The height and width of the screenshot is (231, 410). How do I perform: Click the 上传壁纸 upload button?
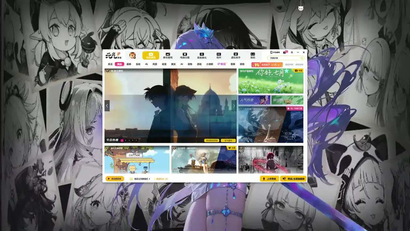coord(269,179)
